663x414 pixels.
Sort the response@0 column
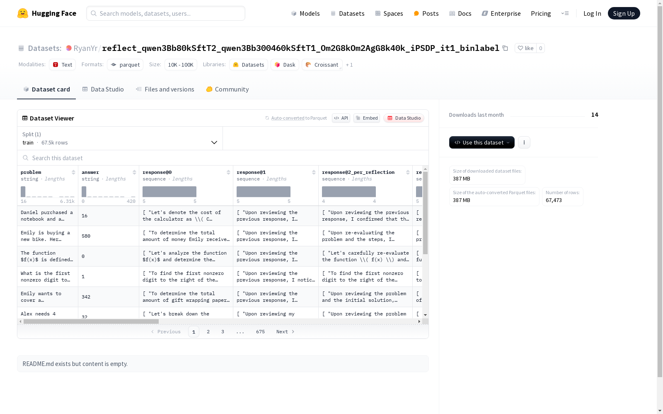coord(228,172)
